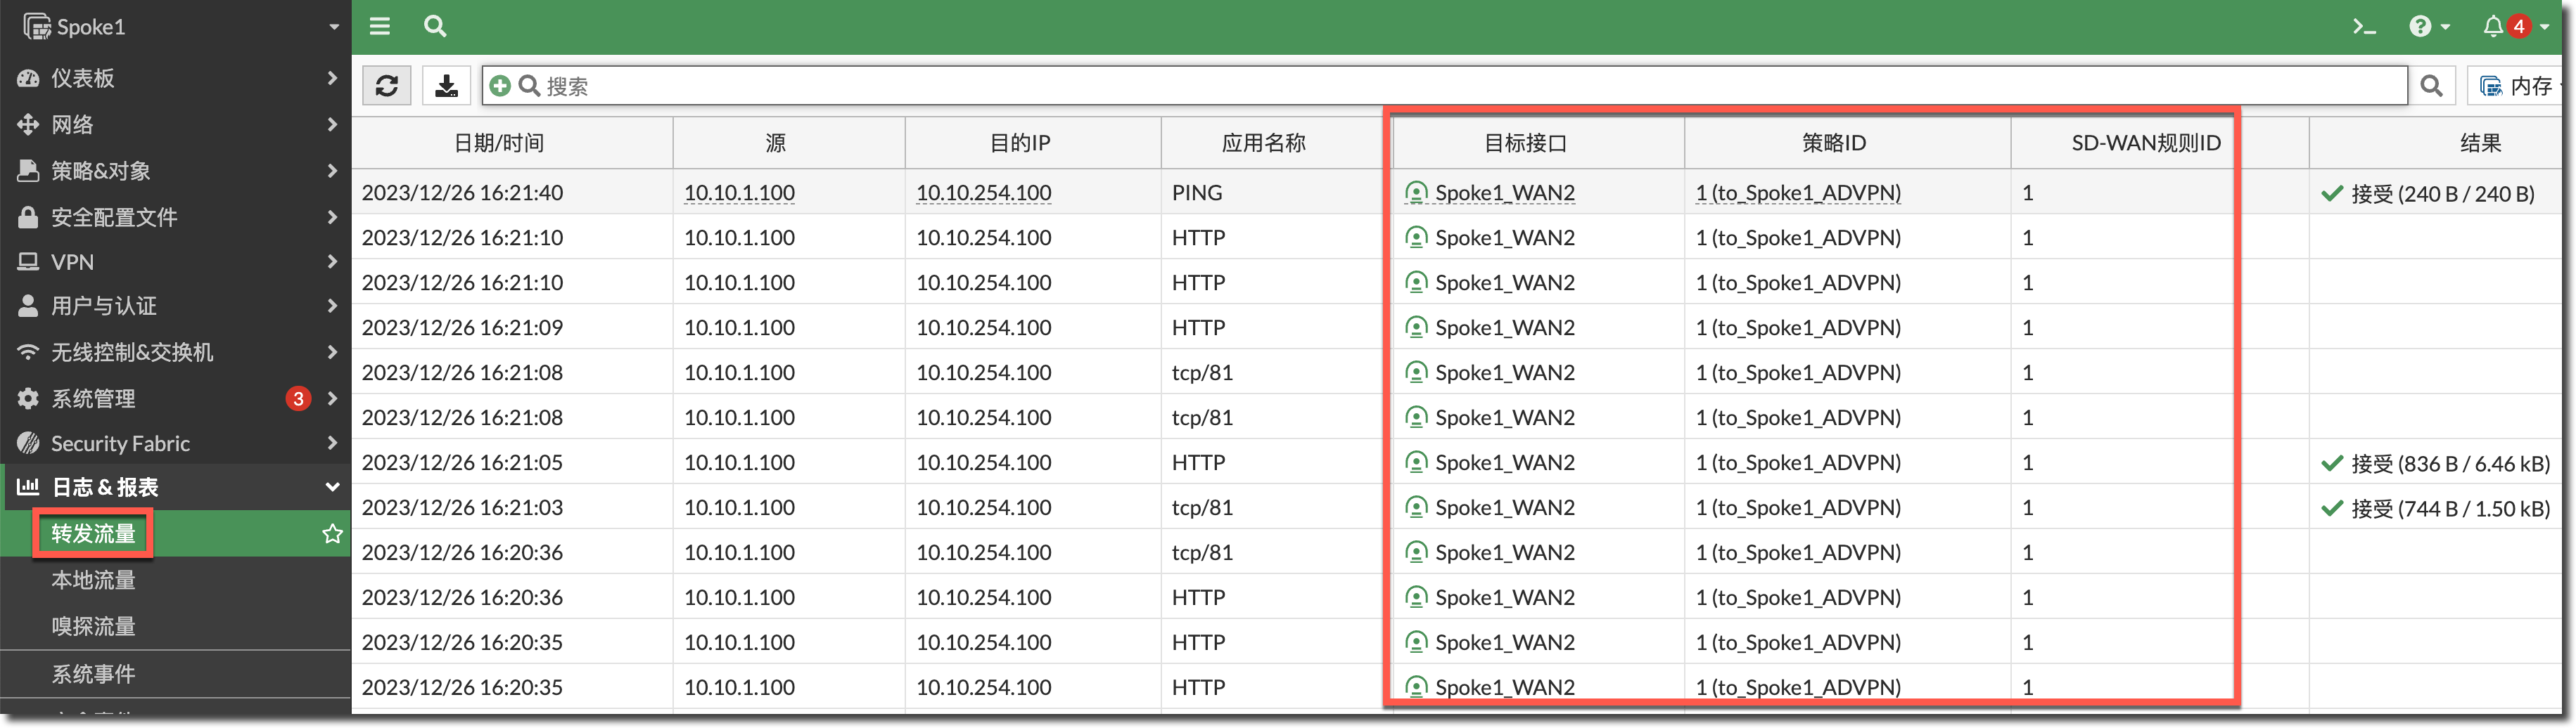Toggle the hamburger sidebar menu icon
Screen dimensions: 2576x728
coord(380,26)
